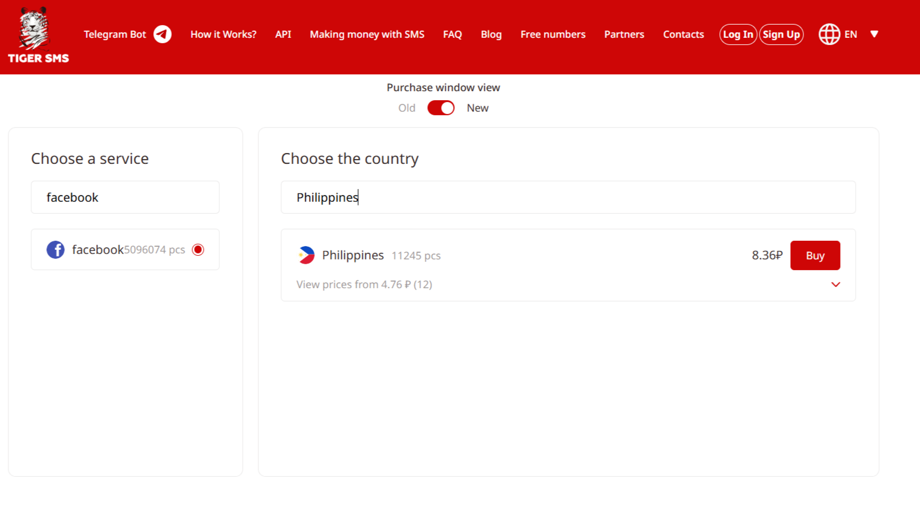Image resolution: width=920 pixels, height=508 pixels.
Task: Click the Log In button
Action: (738, 34)
